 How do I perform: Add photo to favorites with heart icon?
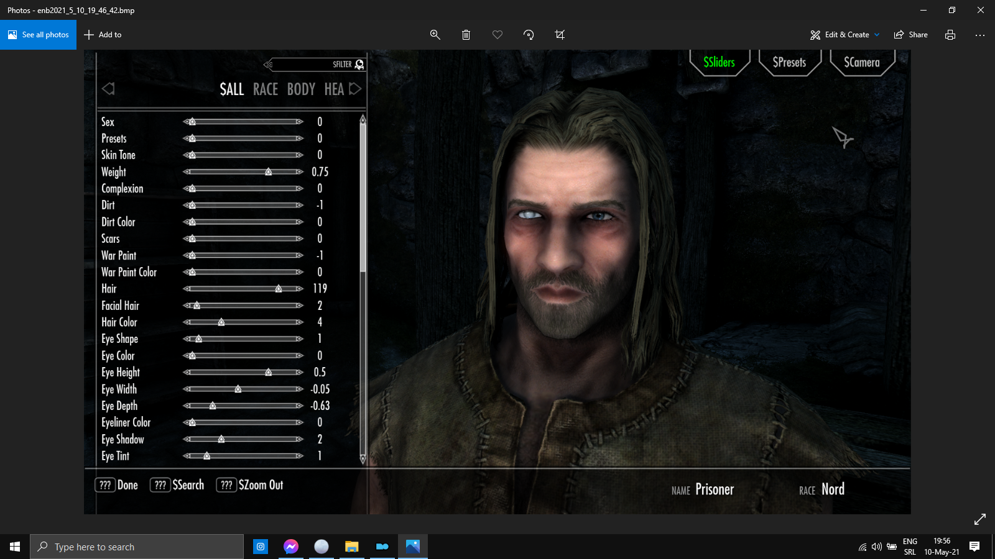pos(497,35)
